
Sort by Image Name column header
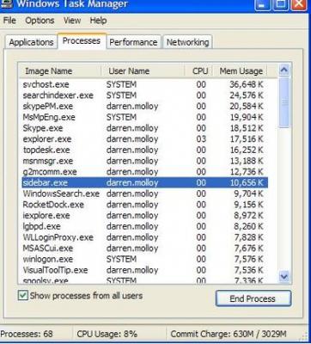coord(60,71)
